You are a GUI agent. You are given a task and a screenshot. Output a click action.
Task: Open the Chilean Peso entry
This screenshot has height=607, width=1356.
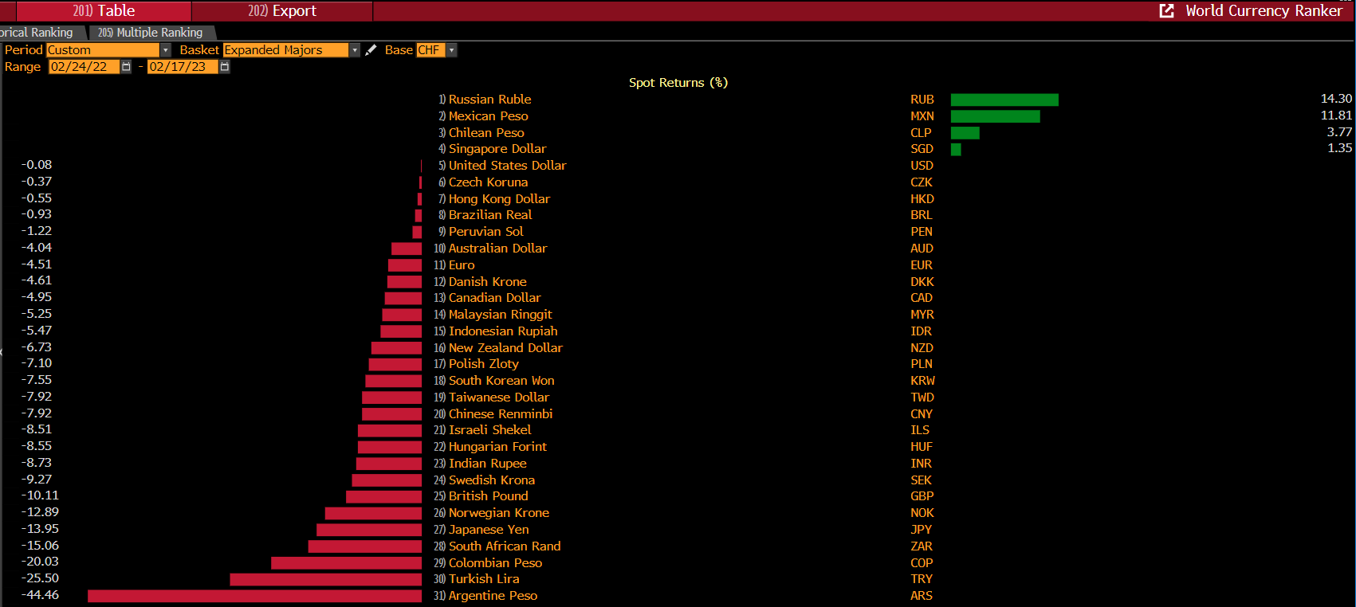click(486, 133)
